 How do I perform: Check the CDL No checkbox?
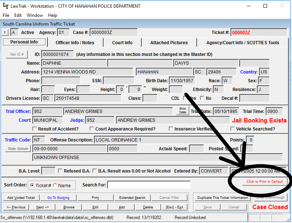tap(202, 98)
